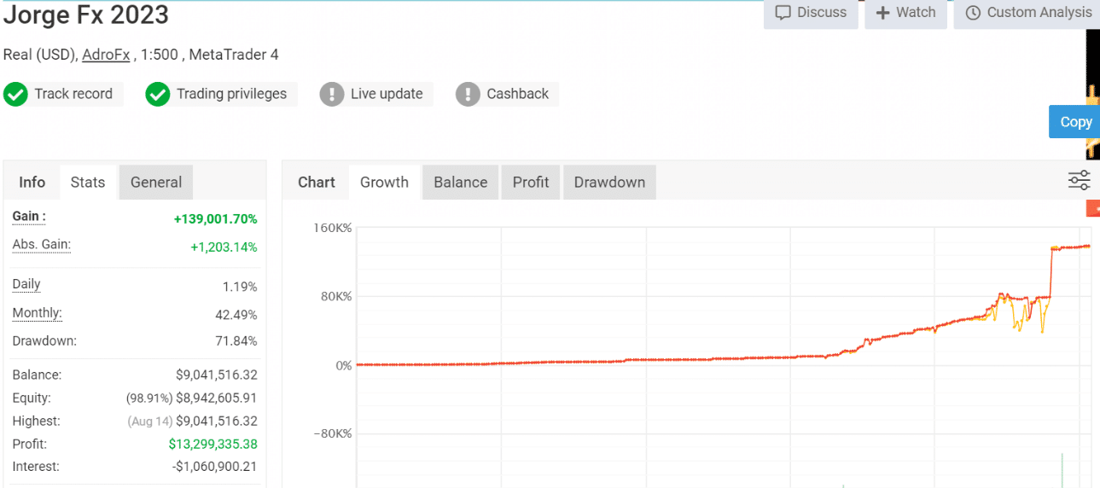
Task: Show the Balance chart tab
Action: 460,183
